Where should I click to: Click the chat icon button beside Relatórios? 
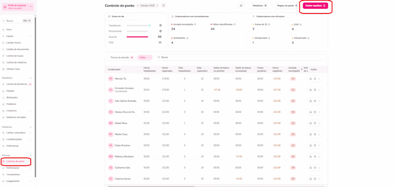(241, 6)
